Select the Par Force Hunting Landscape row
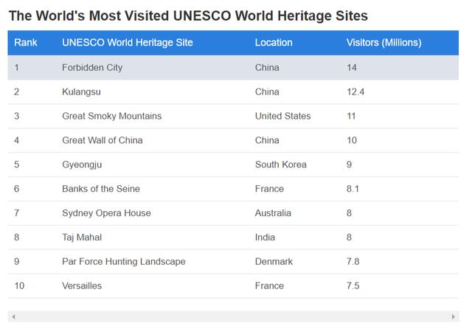 (233, 262)
